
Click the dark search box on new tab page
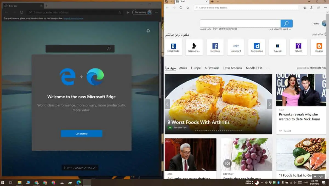[80, 49]
